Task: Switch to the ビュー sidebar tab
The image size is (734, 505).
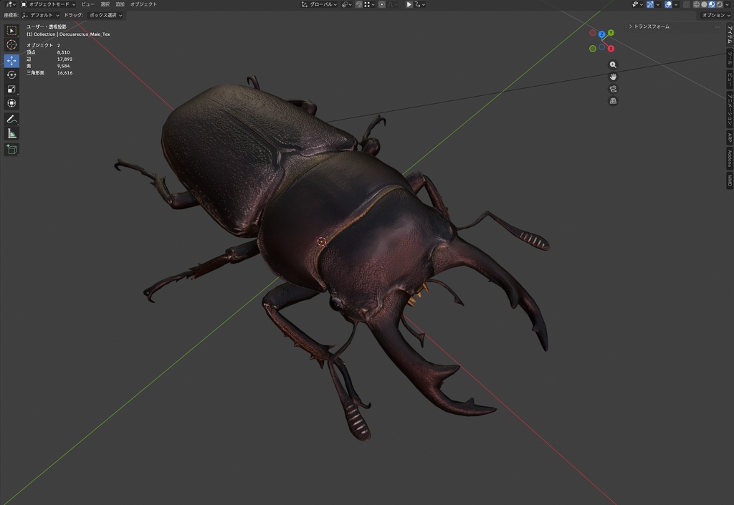Action: [729, 79]
